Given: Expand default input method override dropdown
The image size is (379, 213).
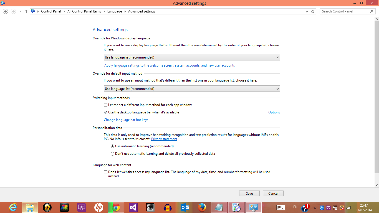Looking at the screenshot, I should pyautogui.click(x=192, y=89).
